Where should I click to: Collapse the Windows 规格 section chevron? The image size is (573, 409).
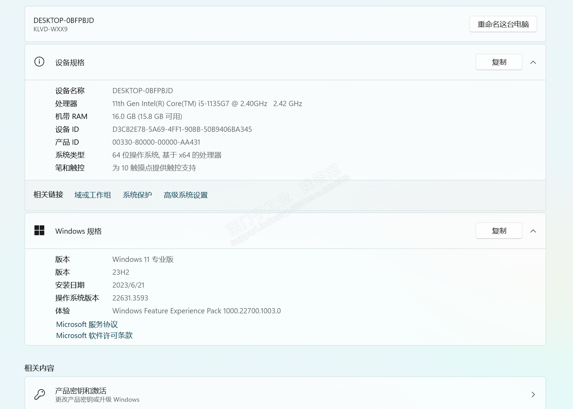533,231
